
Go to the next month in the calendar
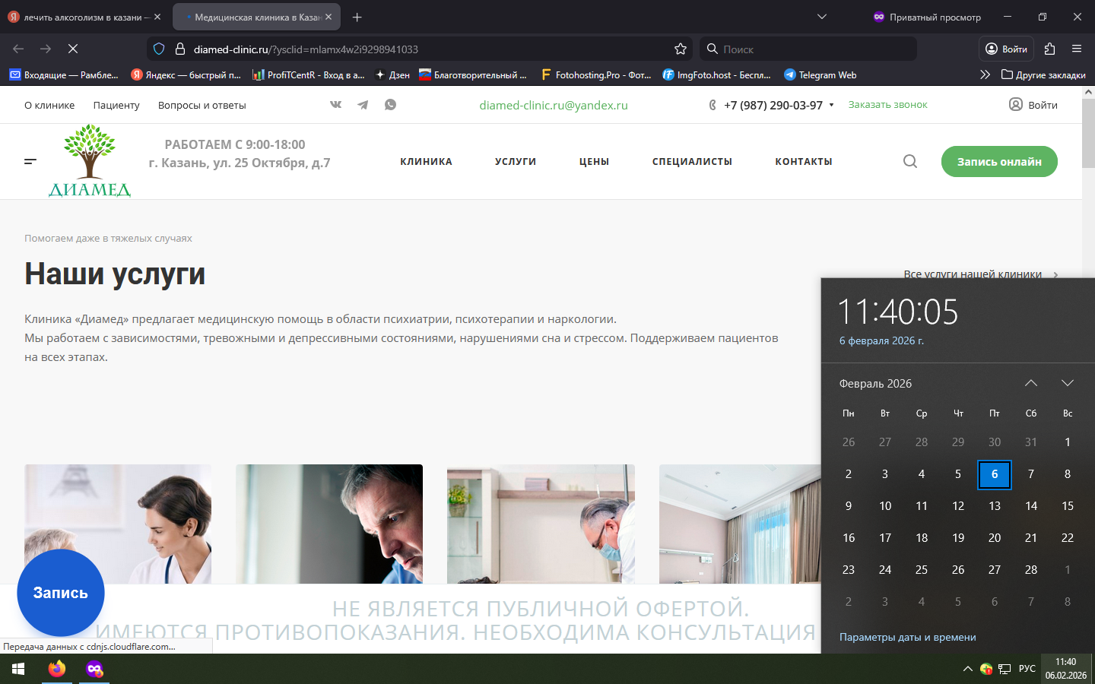pos(1067,383)
